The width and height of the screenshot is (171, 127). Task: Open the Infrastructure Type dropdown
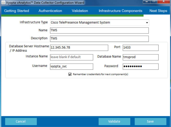pos(99,23)
